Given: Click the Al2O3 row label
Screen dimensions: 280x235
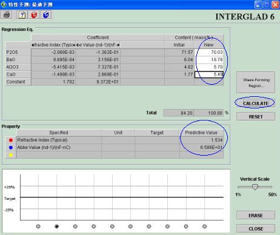Looking at the screenshot, I should (18, 67).
